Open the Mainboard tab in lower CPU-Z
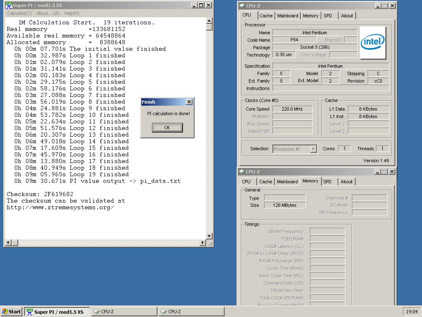Screen dimensions: 422x317 287,182
